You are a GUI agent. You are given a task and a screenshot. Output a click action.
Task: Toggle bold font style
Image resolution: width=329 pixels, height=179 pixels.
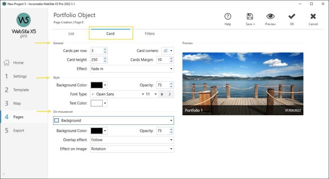tap(162, 94)
